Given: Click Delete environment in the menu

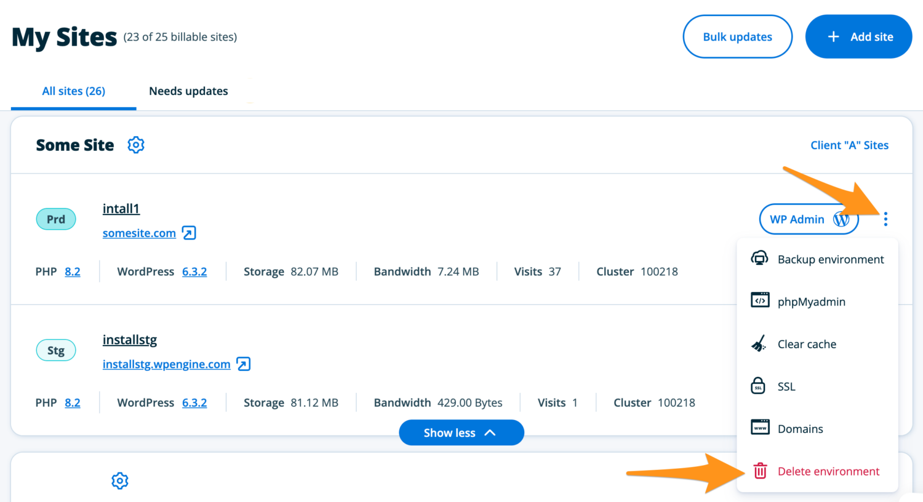Looking at the screenshot, I should [x=828, y=471].
